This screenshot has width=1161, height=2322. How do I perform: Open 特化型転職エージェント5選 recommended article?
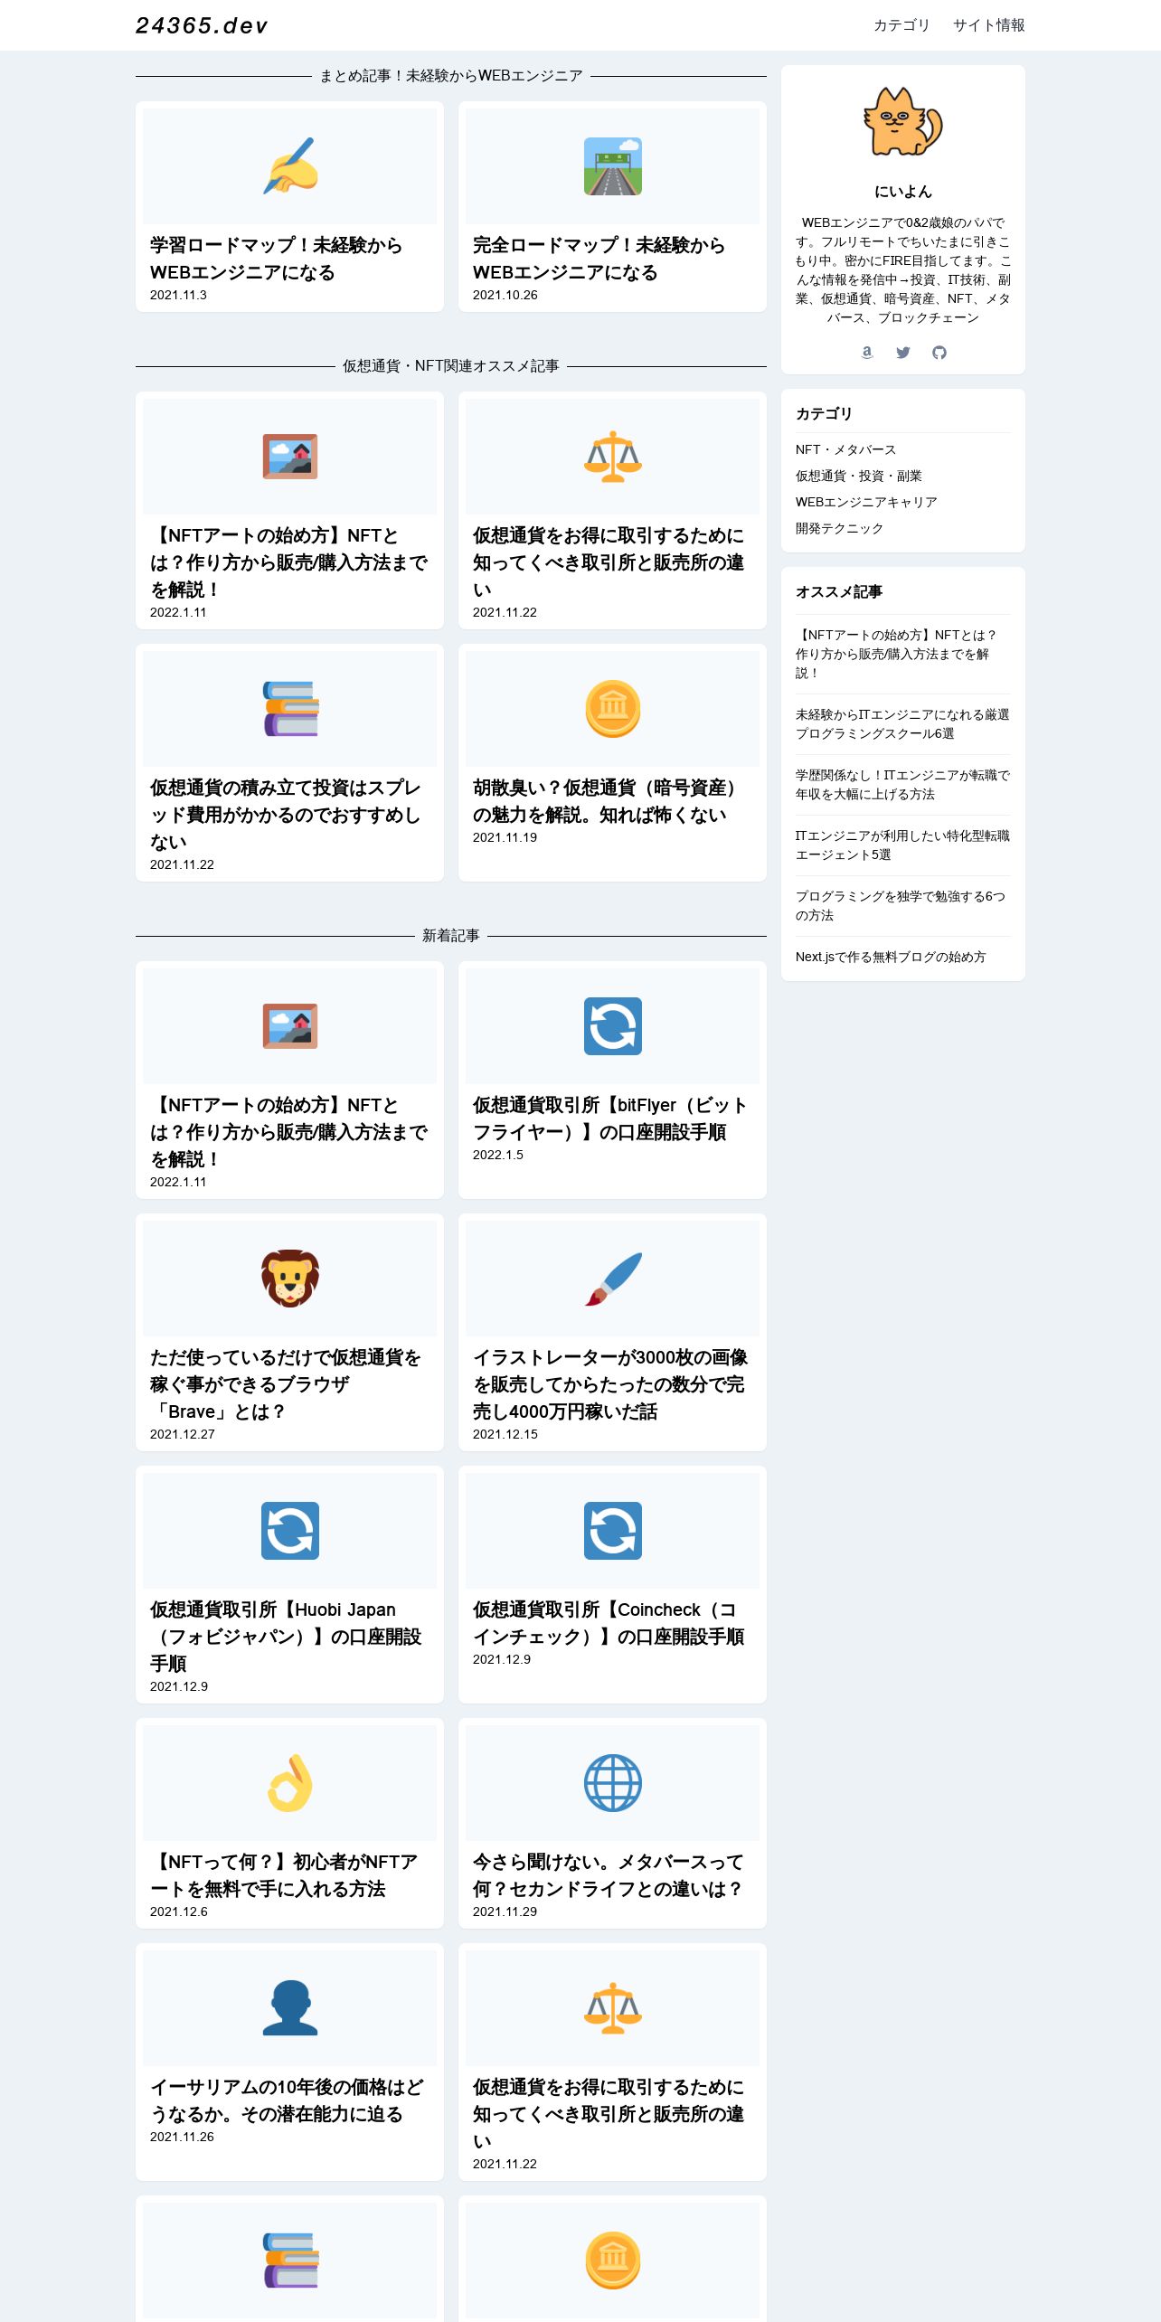click(x=902, y=845)
